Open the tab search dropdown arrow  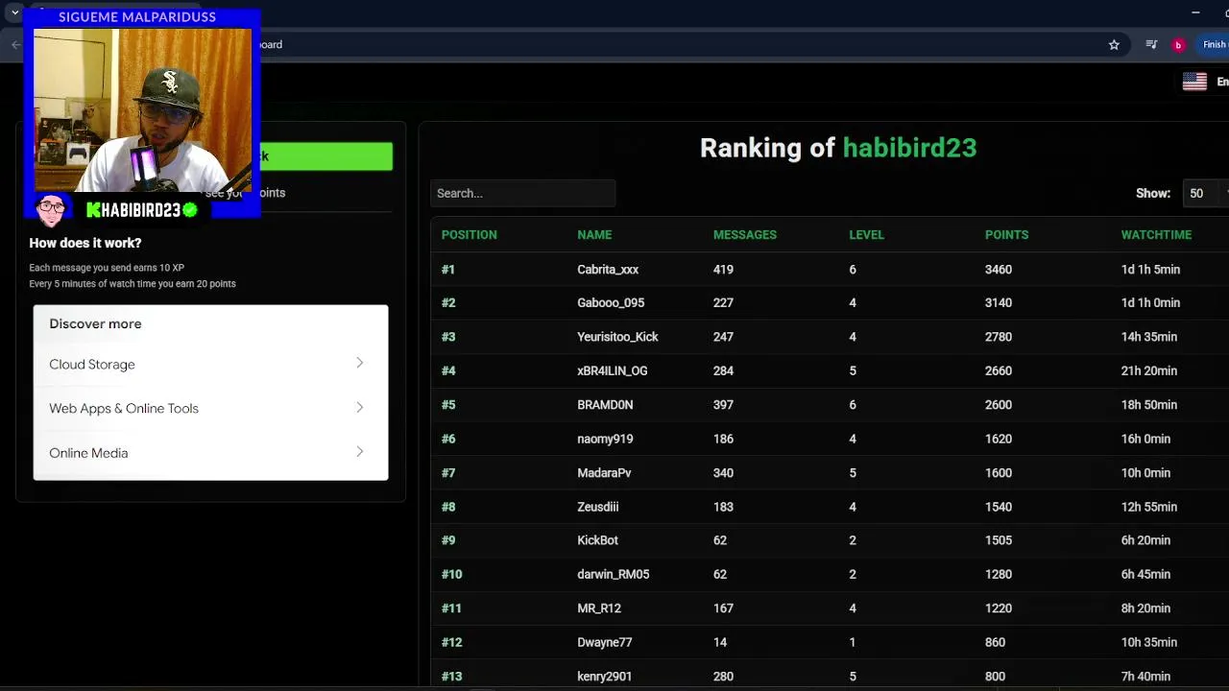click(x=14, y=12)
